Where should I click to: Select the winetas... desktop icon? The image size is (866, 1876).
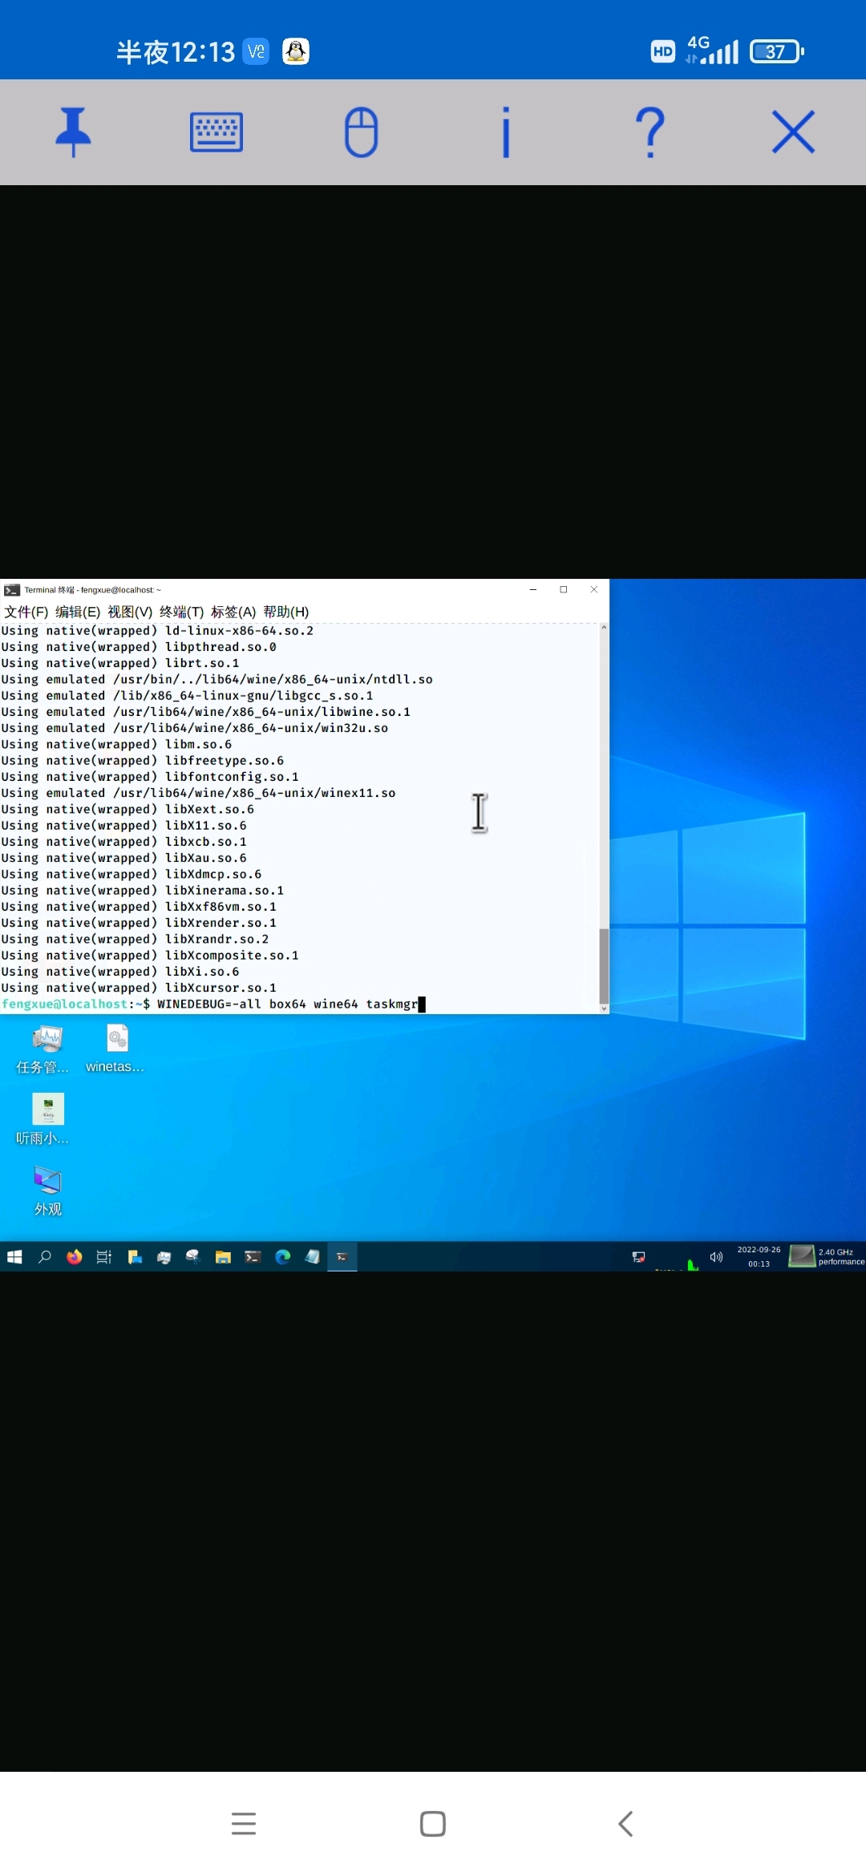point(115,1049)
